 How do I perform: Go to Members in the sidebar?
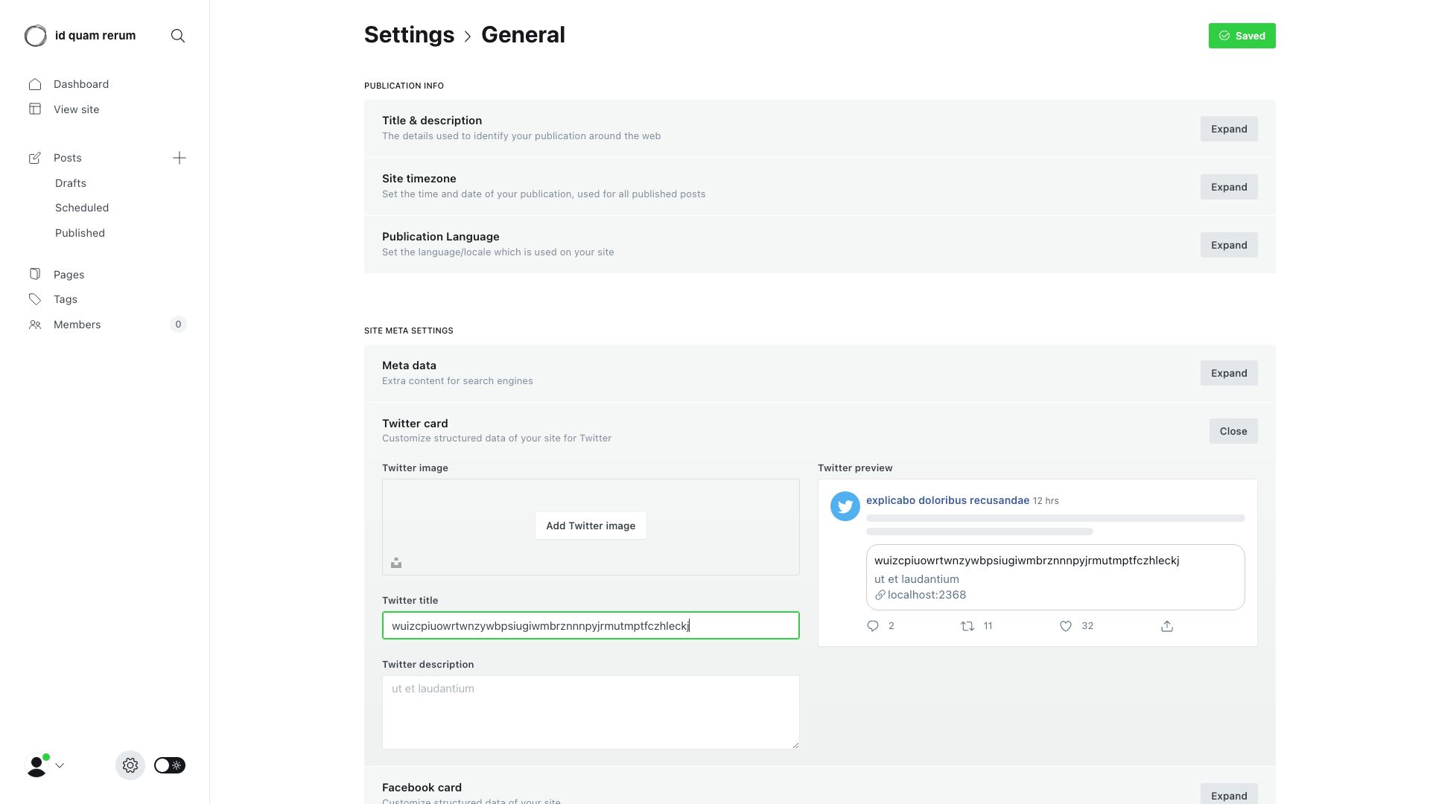click(77, 325)
